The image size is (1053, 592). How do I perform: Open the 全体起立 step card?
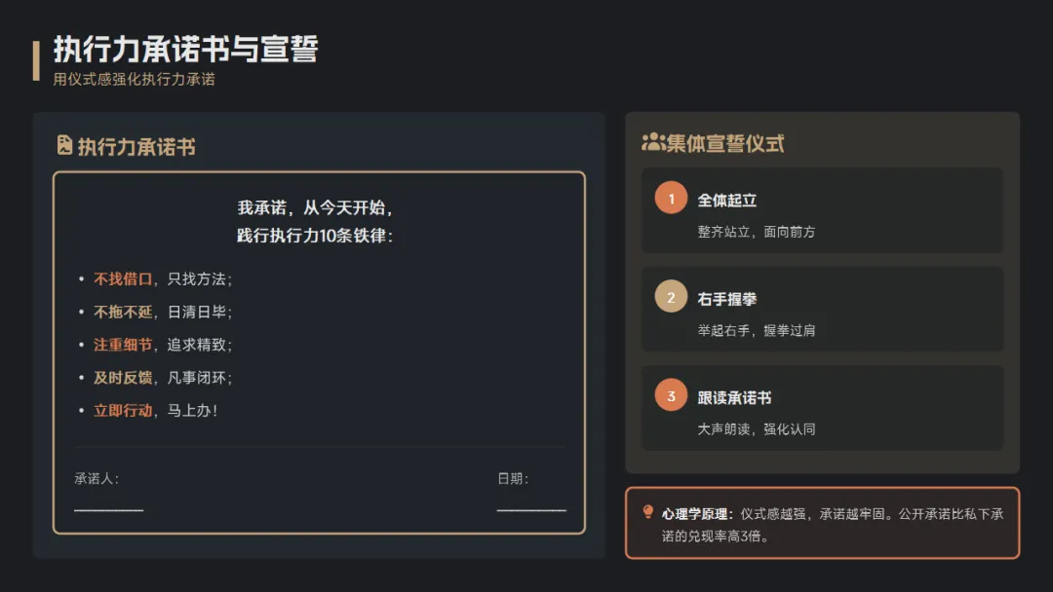(822, 210)
